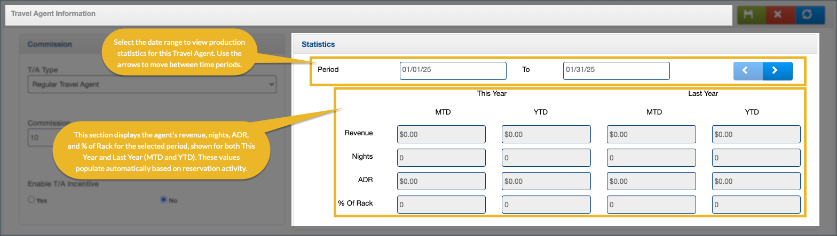Go to previous statistics period arrow
This screenshot has width=837, height=236.
pyautogui.click(x=748, y=71)
